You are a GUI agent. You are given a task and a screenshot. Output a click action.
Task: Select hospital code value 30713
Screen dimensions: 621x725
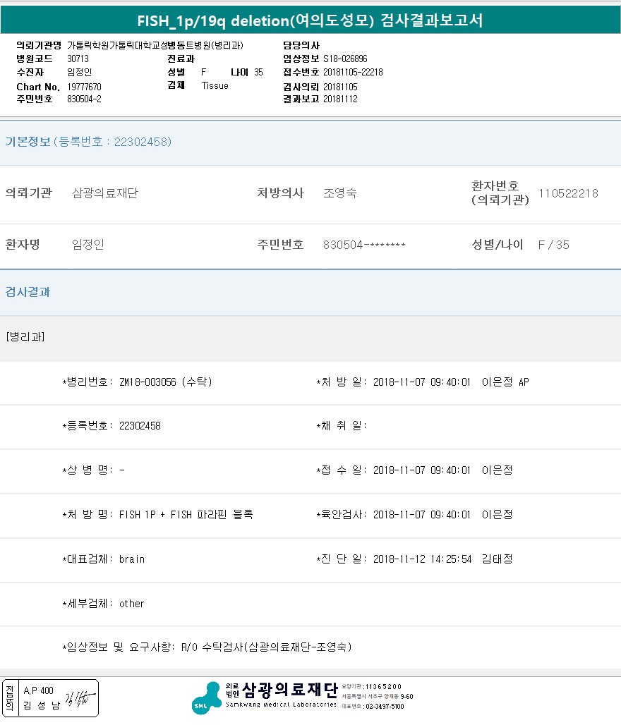78,59
